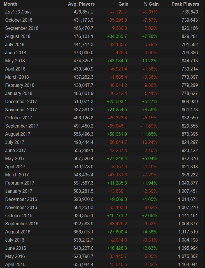
Task: Select the June 2018 month cell
Action: click(16, 53)
